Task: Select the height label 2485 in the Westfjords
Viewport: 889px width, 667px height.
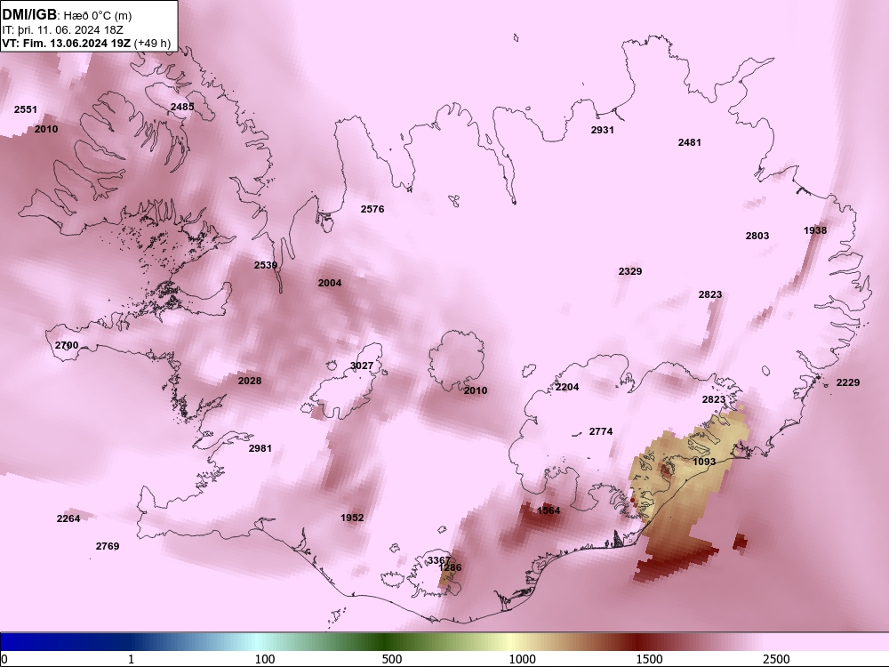Action: point(182,107)
